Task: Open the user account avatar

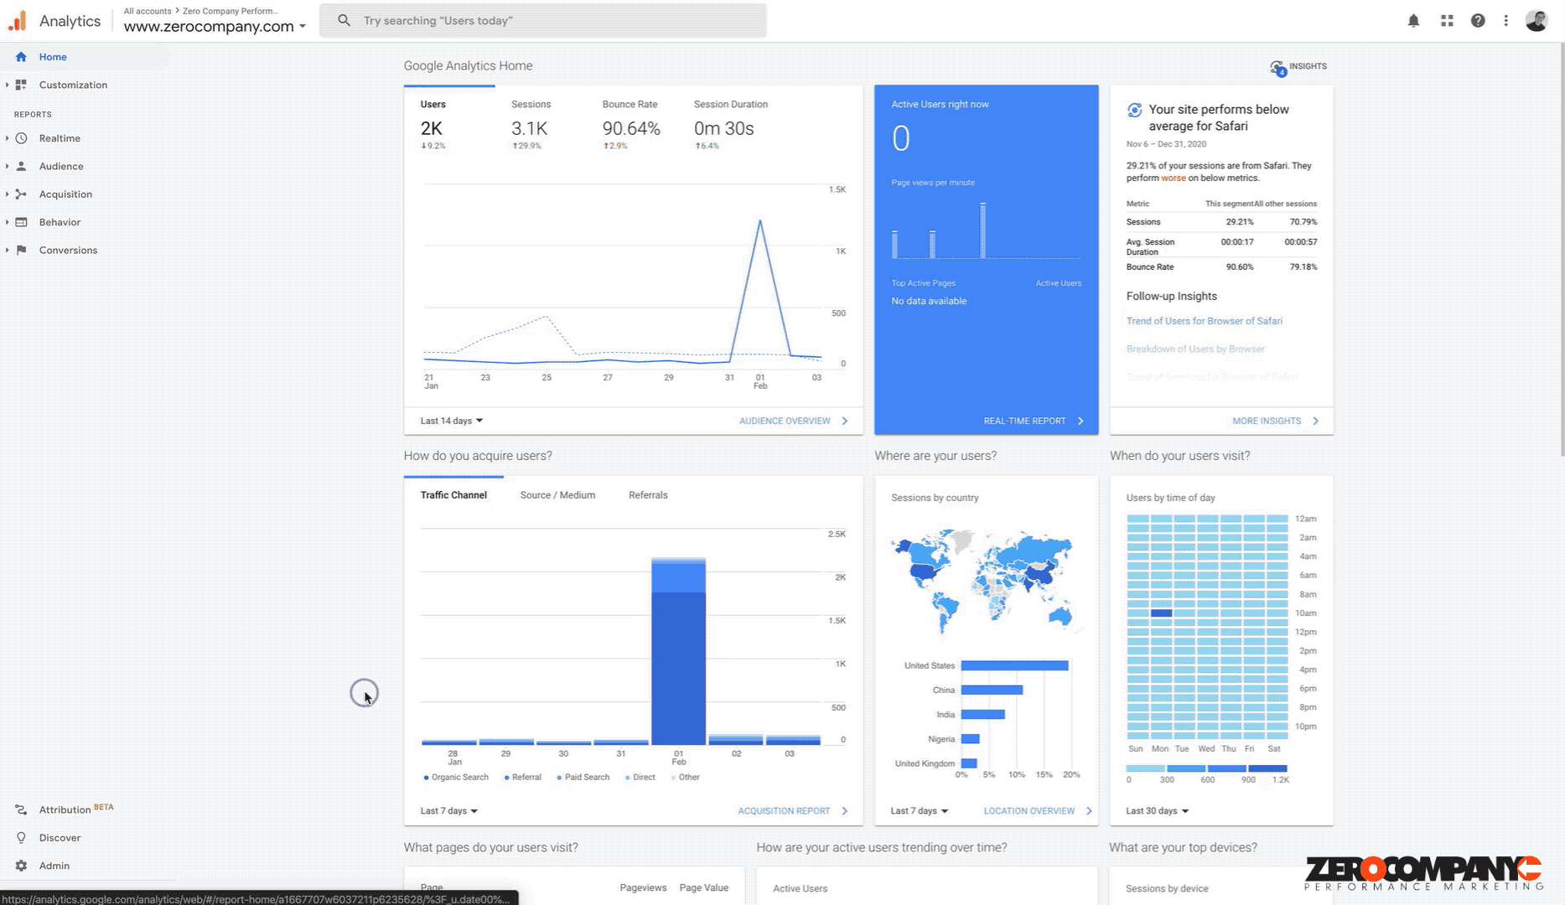Action: pyautogui.click(x=1536, y=21)
